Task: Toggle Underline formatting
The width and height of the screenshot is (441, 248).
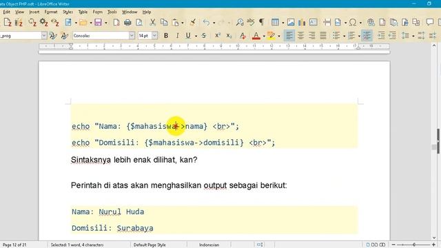Action: click(x=188, y=36)
